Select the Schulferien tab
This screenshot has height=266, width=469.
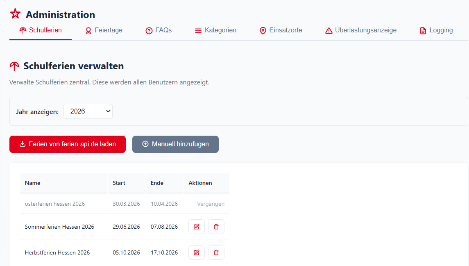coord(41,30)
